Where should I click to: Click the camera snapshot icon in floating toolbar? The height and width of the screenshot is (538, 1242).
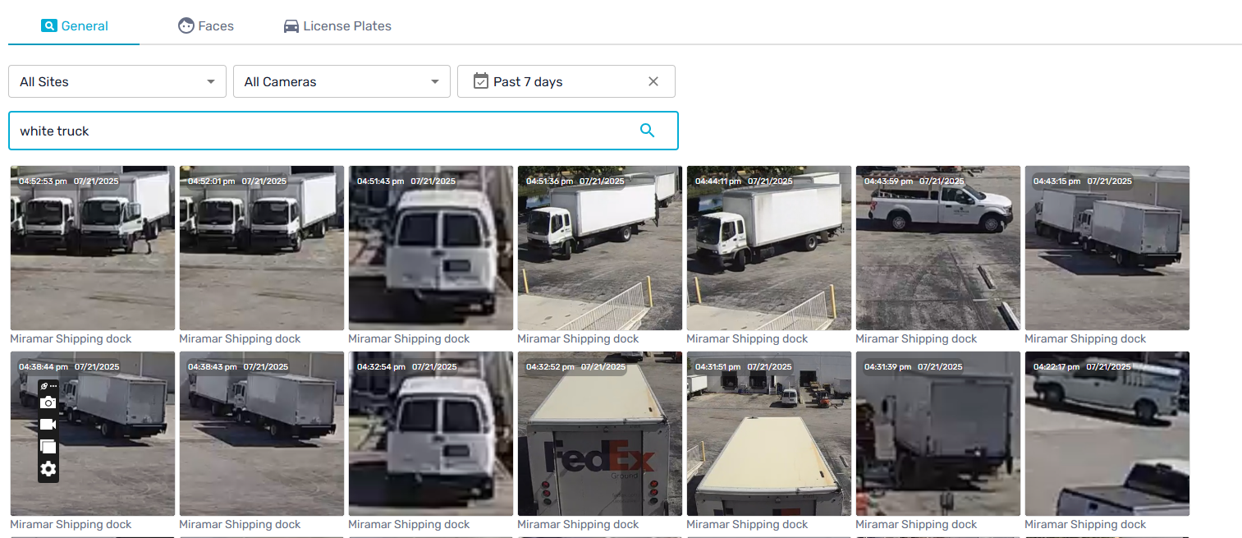pos(48,402)
